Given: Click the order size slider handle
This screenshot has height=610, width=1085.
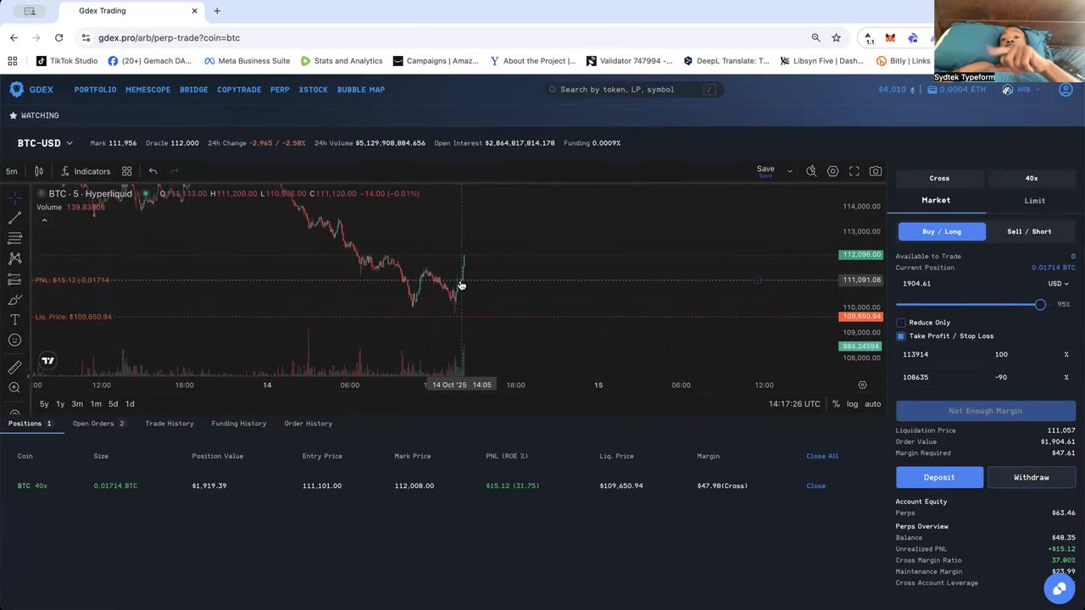Looking at the screenshot, I should (1040, 304).
